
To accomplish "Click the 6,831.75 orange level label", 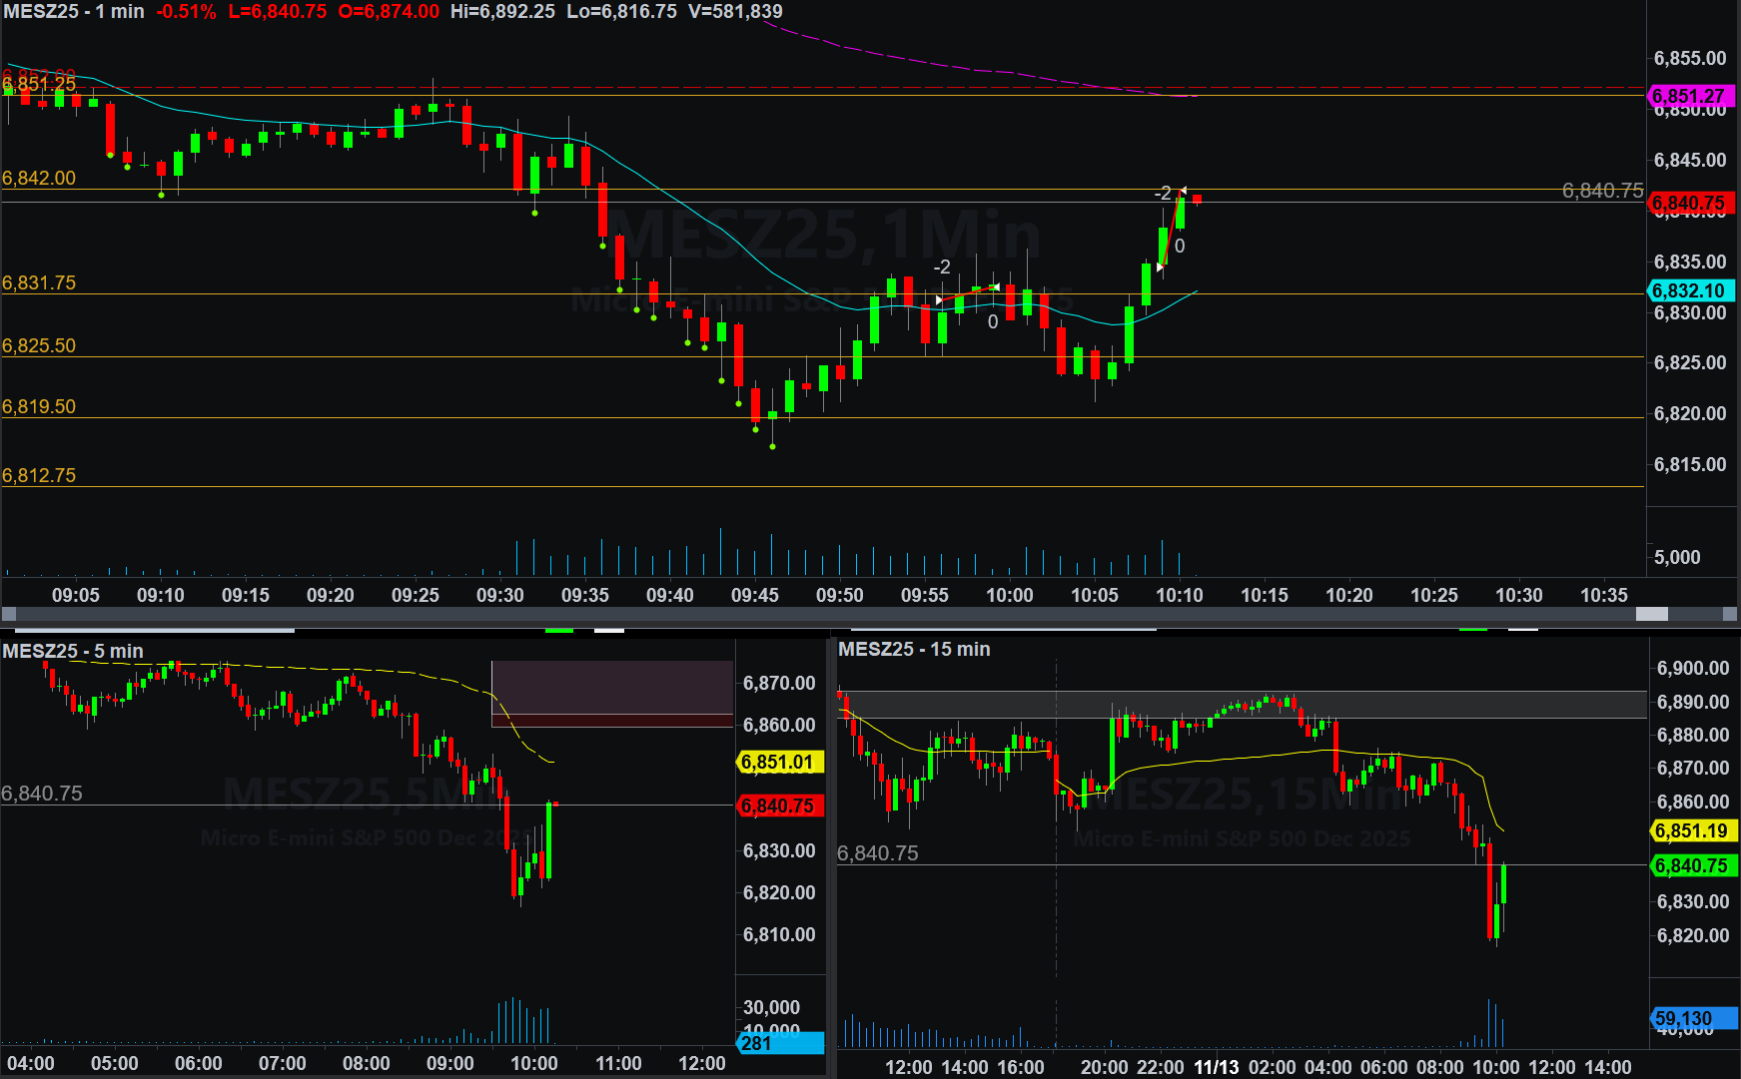I will click(x=39, y=282).
